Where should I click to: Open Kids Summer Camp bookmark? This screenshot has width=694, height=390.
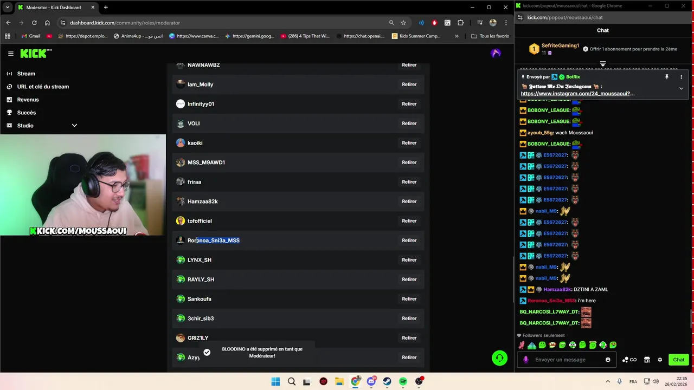pos(416,36)
